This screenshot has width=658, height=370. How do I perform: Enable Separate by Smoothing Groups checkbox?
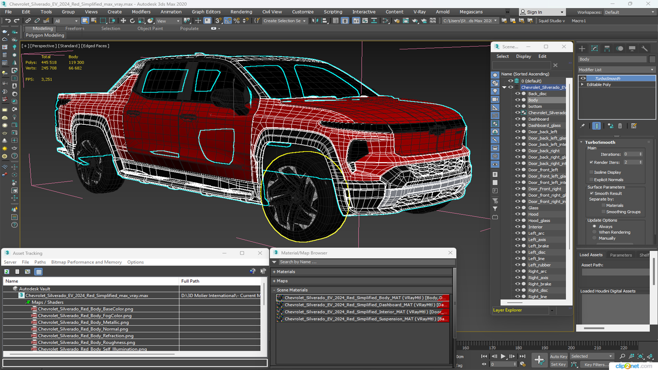[x=604, y=212]
